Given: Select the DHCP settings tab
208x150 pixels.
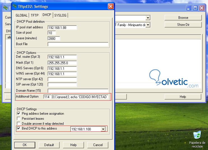Looking at the screenshot, I should point(47,15).
